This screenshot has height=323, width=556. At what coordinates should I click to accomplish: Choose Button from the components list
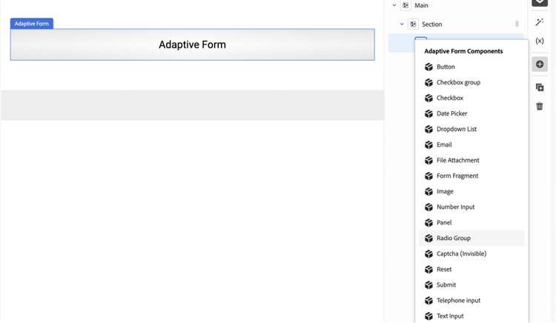[x=446, y=67]
